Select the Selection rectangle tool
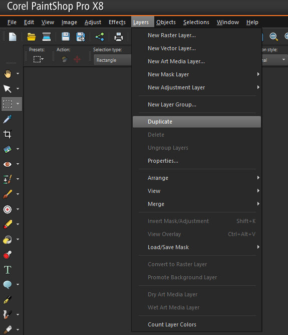The image size is (288, 335). coord(8,104)
